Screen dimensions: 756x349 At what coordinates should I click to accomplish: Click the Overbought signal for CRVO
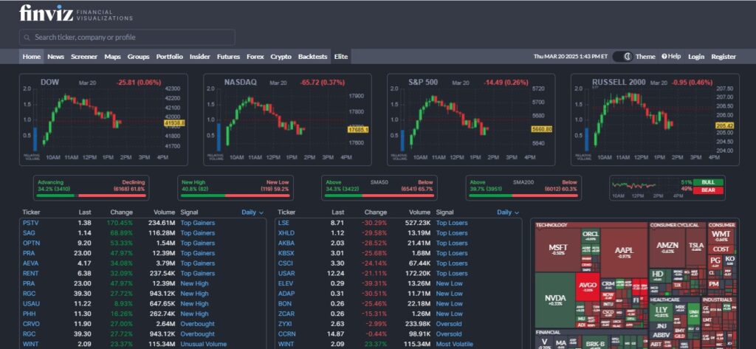198,324
